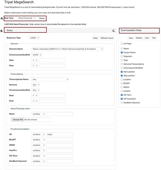The height and width of the screenshot is (170, 161).
Task: Click the All annotation field containing sugar
Action: coord(60,134)
